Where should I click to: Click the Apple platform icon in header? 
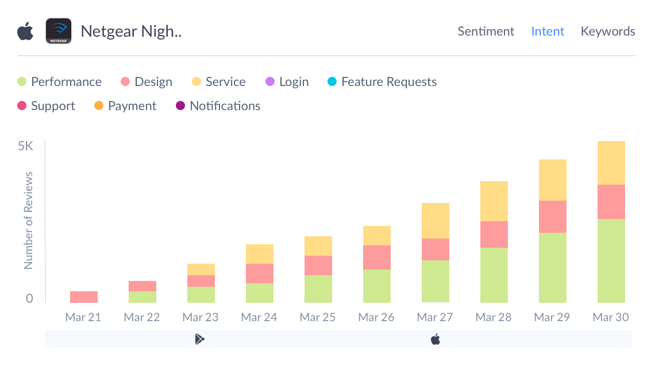tap(25, 31)
